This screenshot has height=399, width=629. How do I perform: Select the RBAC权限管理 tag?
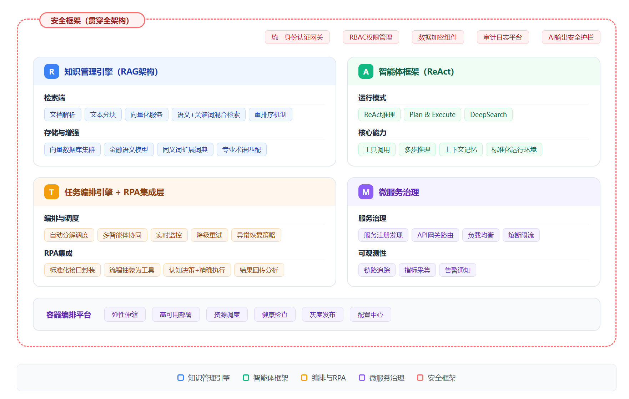371,37
